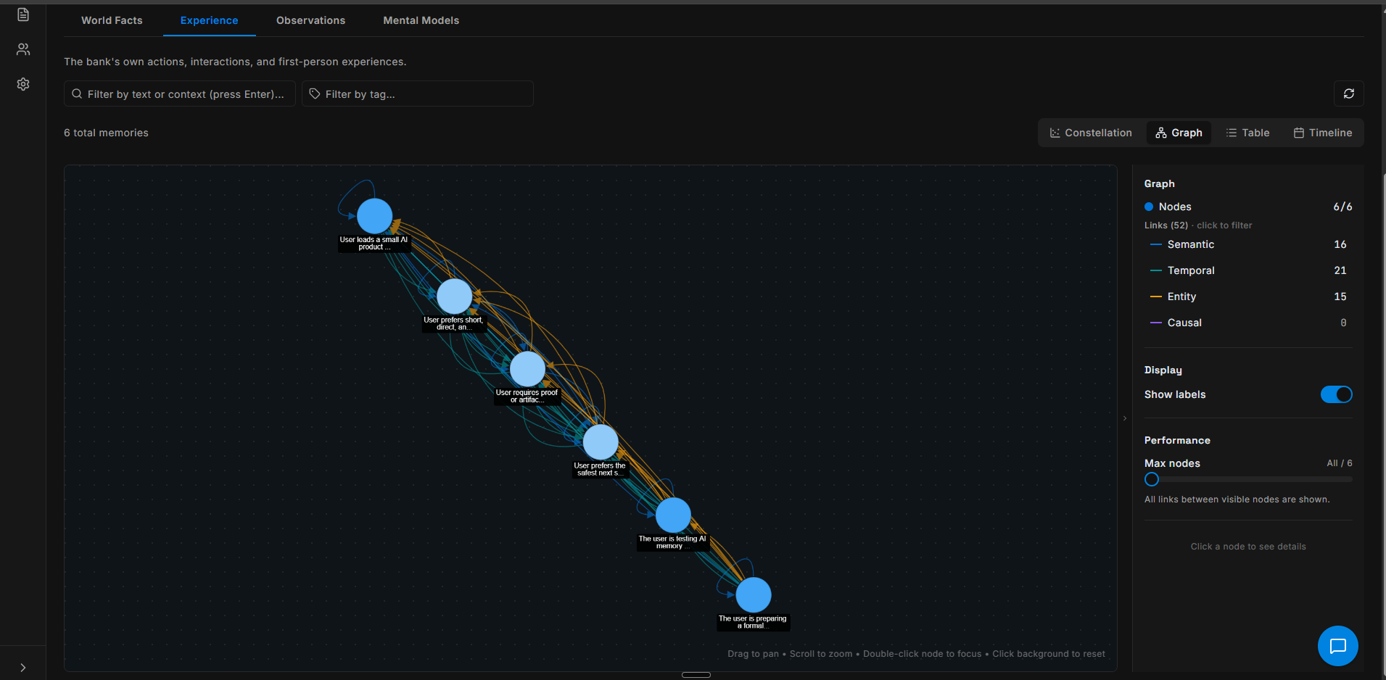Collapse the graph side panel arrow
Viewport: 1386px width, 680px height.
1125,418
